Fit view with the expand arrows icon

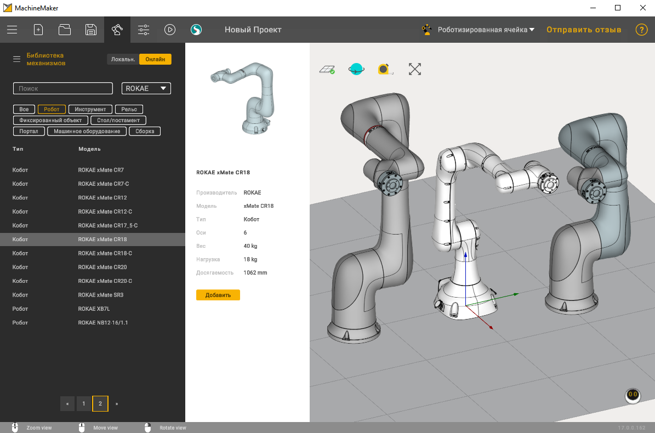click(415, 69)
